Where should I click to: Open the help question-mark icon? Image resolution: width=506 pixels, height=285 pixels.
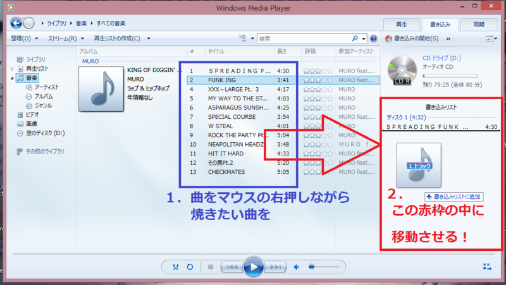click(373, 39)
